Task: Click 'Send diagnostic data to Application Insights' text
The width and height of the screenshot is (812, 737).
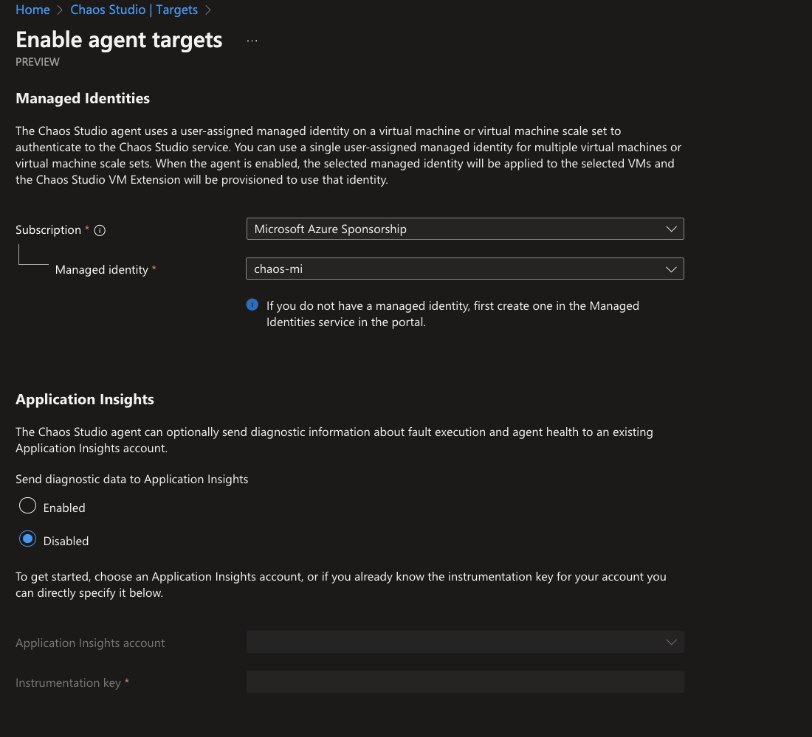Action: pos(132,480)
